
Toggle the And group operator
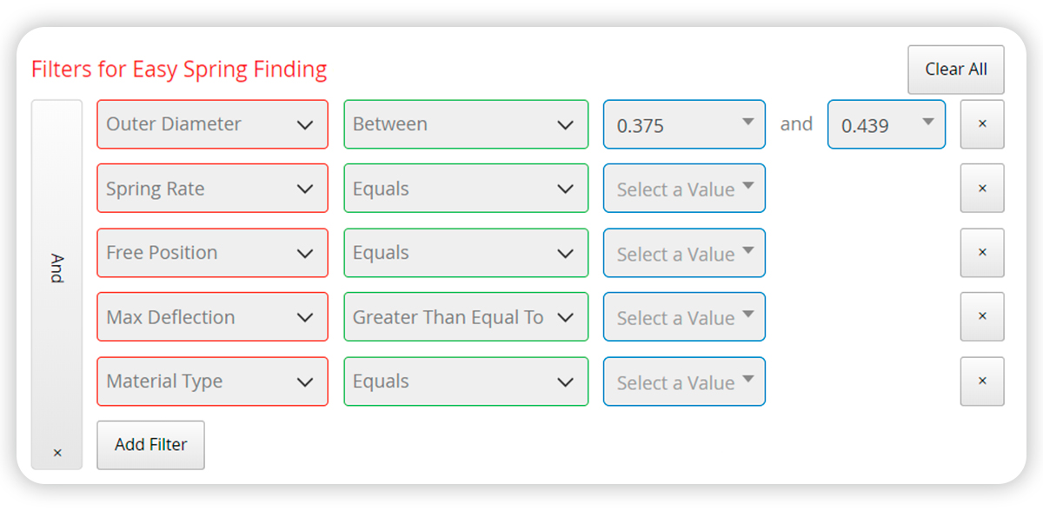[57, 268]
